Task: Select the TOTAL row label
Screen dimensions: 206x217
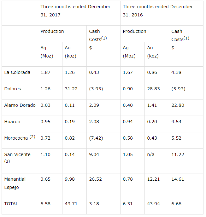Action: (11, 204)
